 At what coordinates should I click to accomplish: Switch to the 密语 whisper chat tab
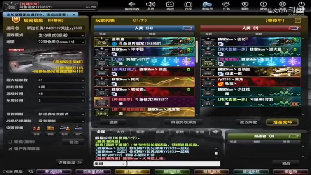point(199,132)
